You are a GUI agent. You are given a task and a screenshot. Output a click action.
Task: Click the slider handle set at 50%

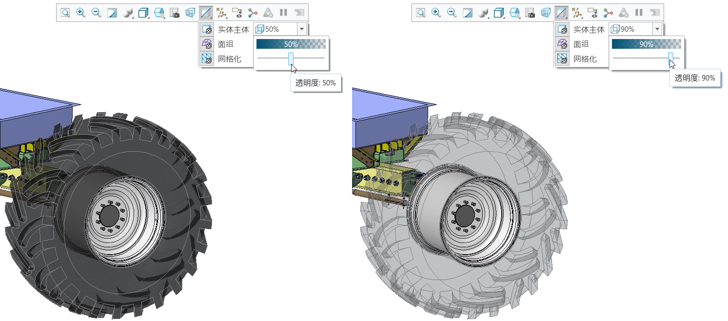tap(291, 58)
